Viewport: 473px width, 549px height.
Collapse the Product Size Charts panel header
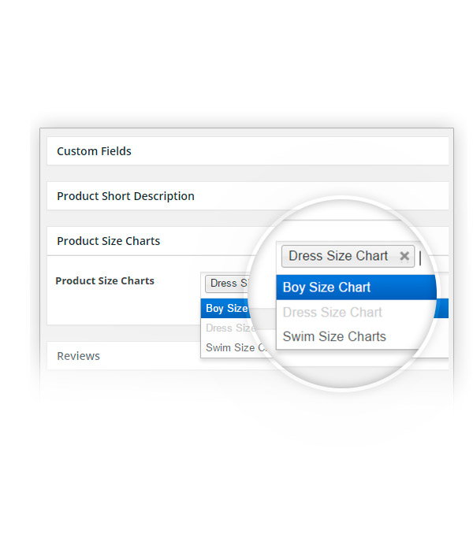[109, 241]
